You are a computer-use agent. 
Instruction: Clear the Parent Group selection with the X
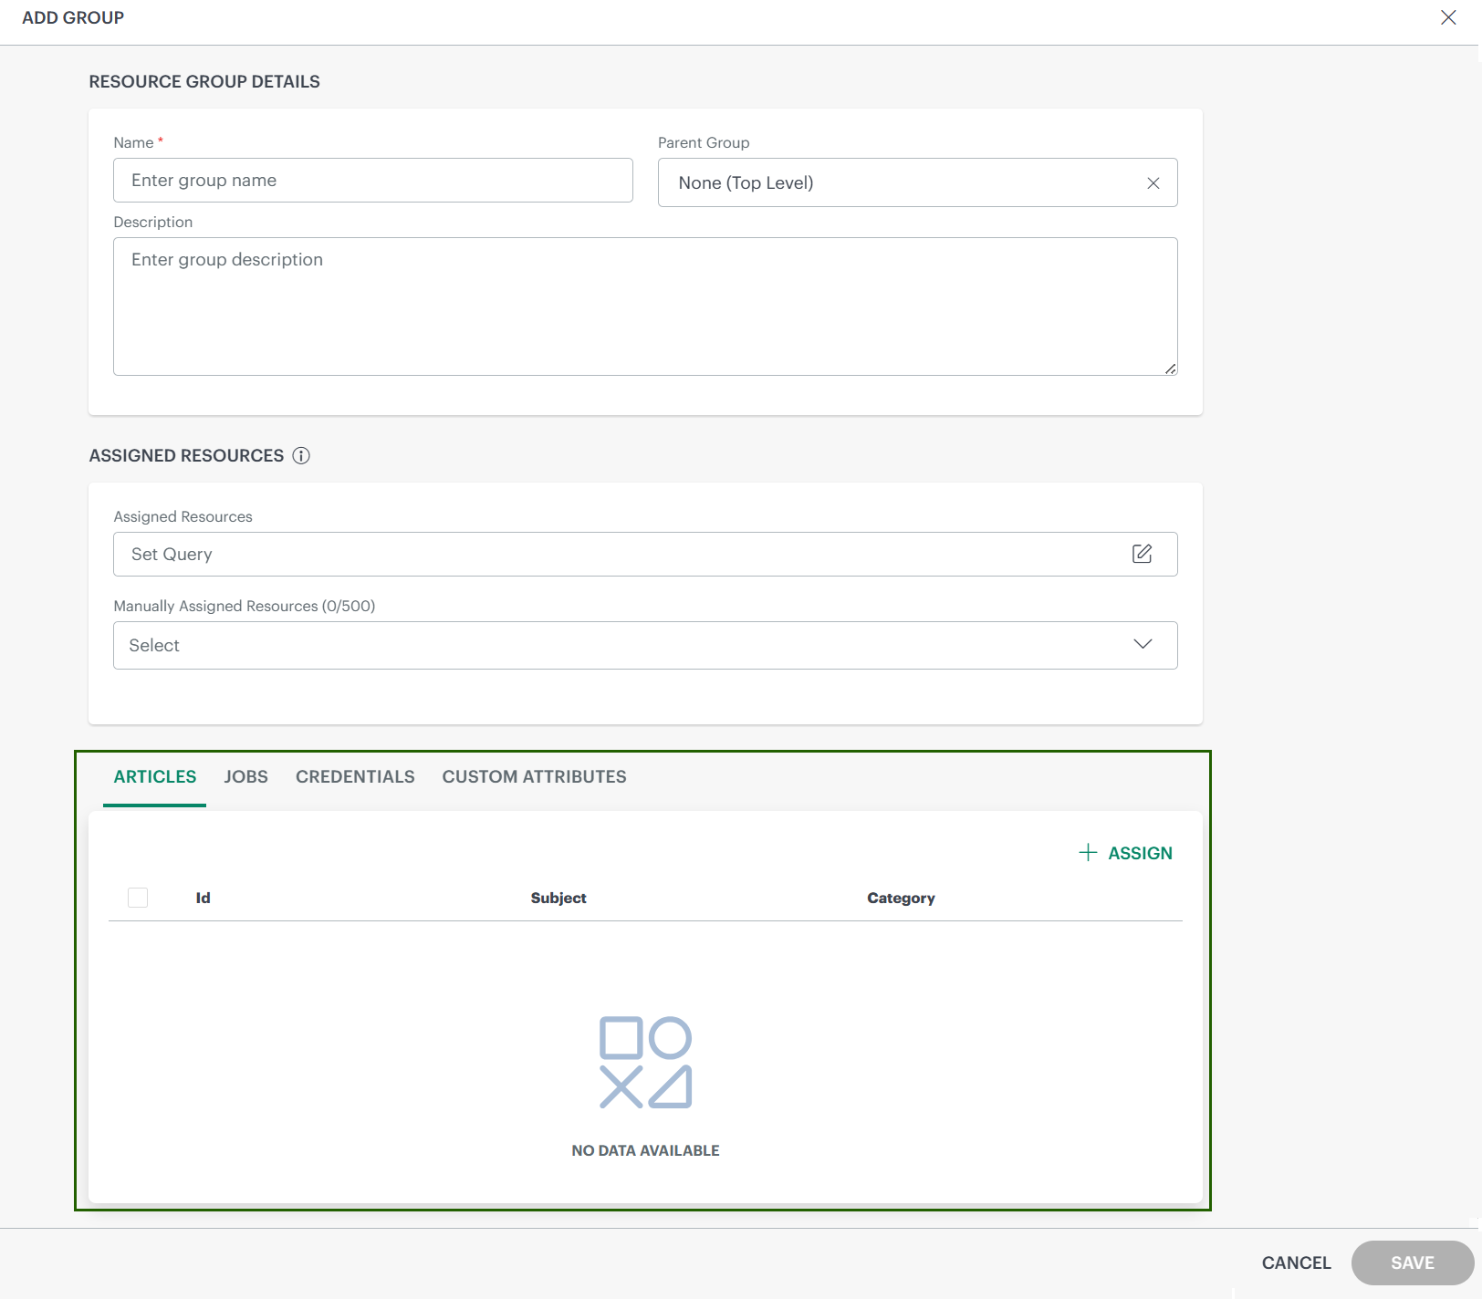(x=1153, y=182)
